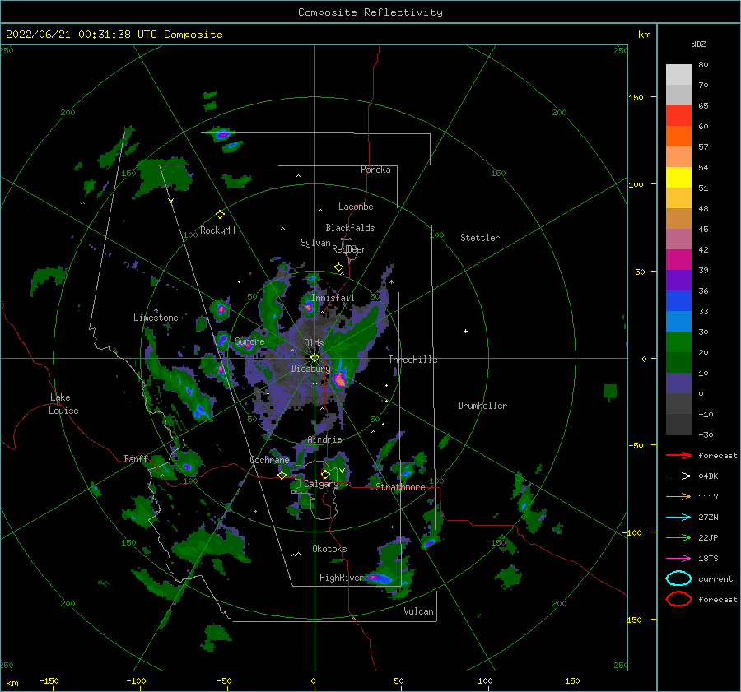
Task: Pick the dark orange swatch between 60 and 57
Action: pos(678,136)
